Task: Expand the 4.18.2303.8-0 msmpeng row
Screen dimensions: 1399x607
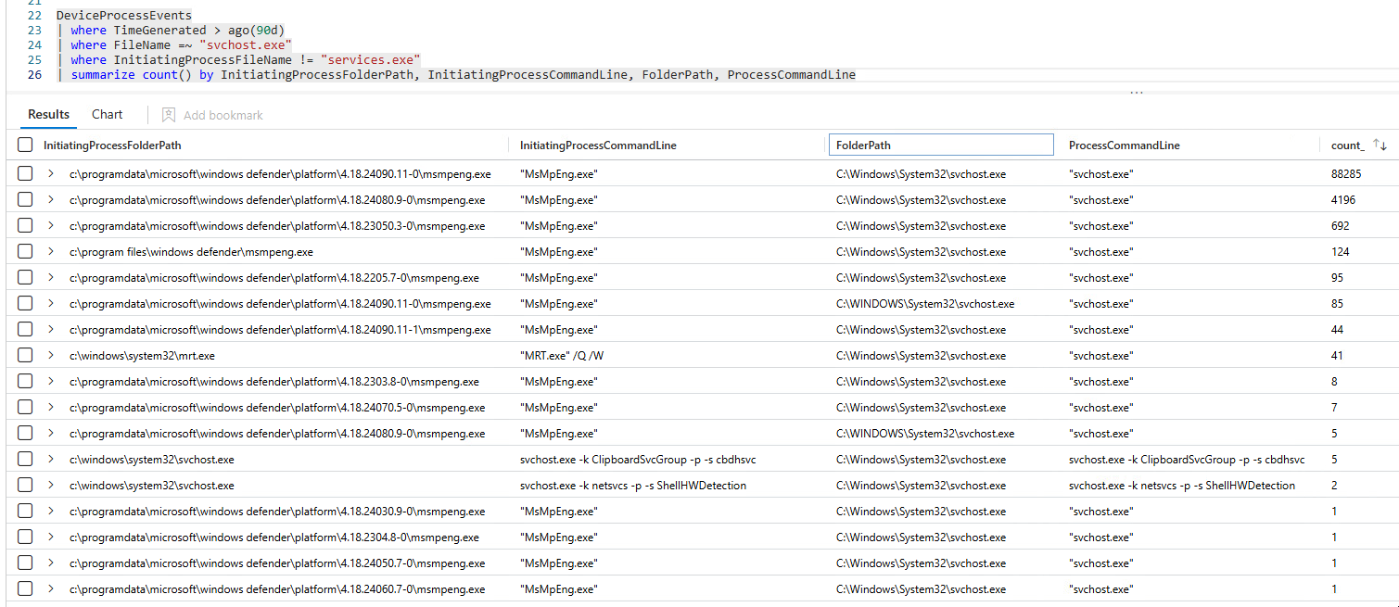Action: (51, 381)
